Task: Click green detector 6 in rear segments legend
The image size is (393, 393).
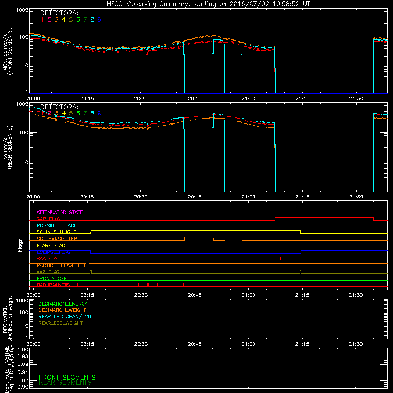Action: [78, 113]
